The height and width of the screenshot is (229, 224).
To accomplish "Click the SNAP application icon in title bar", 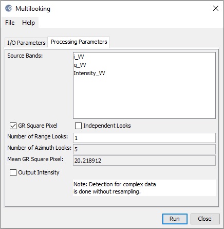I will pyautogui.click(x=9, y=8).
